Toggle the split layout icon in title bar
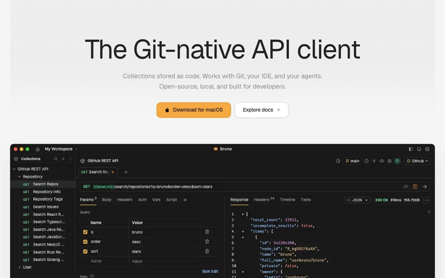This screenshot has width=445, height=278. [x=427, y=149]
